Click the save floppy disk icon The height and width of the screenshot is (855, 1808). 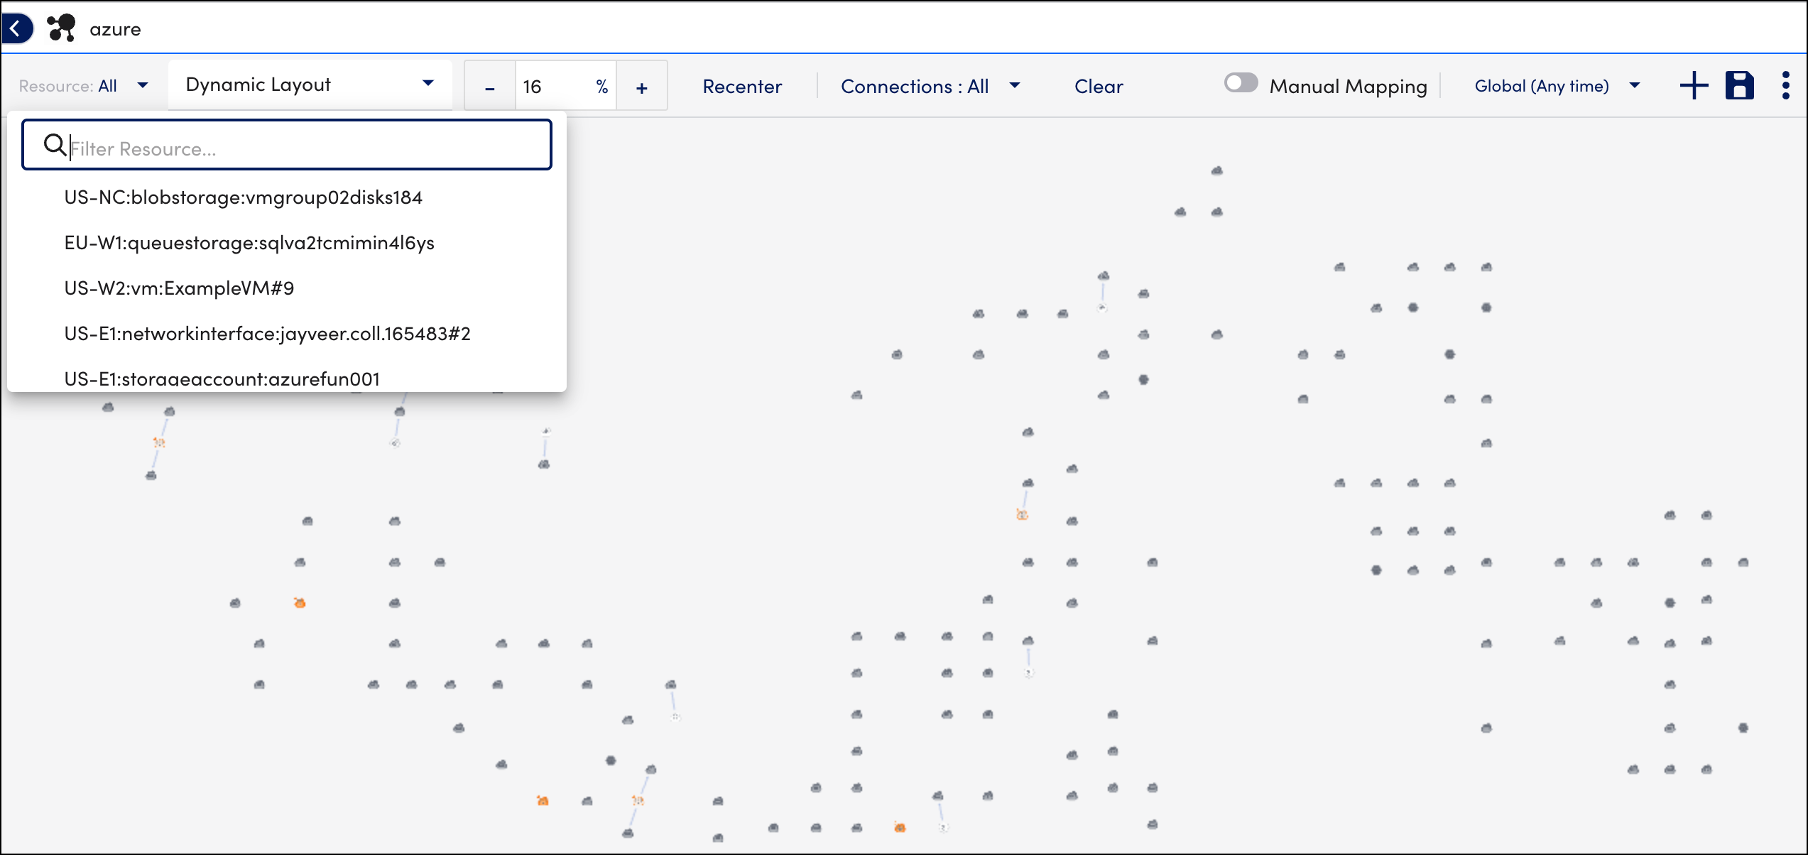click(1739, 86)
